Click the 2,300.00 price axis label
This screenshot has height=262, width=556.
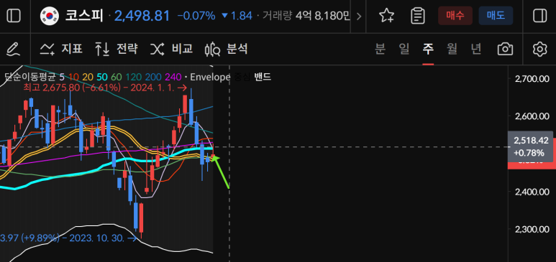point(532,230)
